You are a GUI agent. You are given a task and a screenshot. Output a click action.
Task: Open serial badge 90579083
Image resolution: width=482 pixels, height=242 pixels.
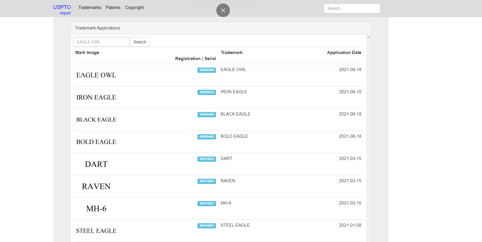(207, 181)
